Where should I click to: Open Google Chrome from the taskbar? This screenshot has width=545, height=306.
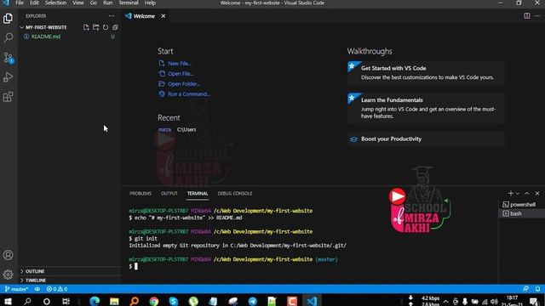coord(154,301)
